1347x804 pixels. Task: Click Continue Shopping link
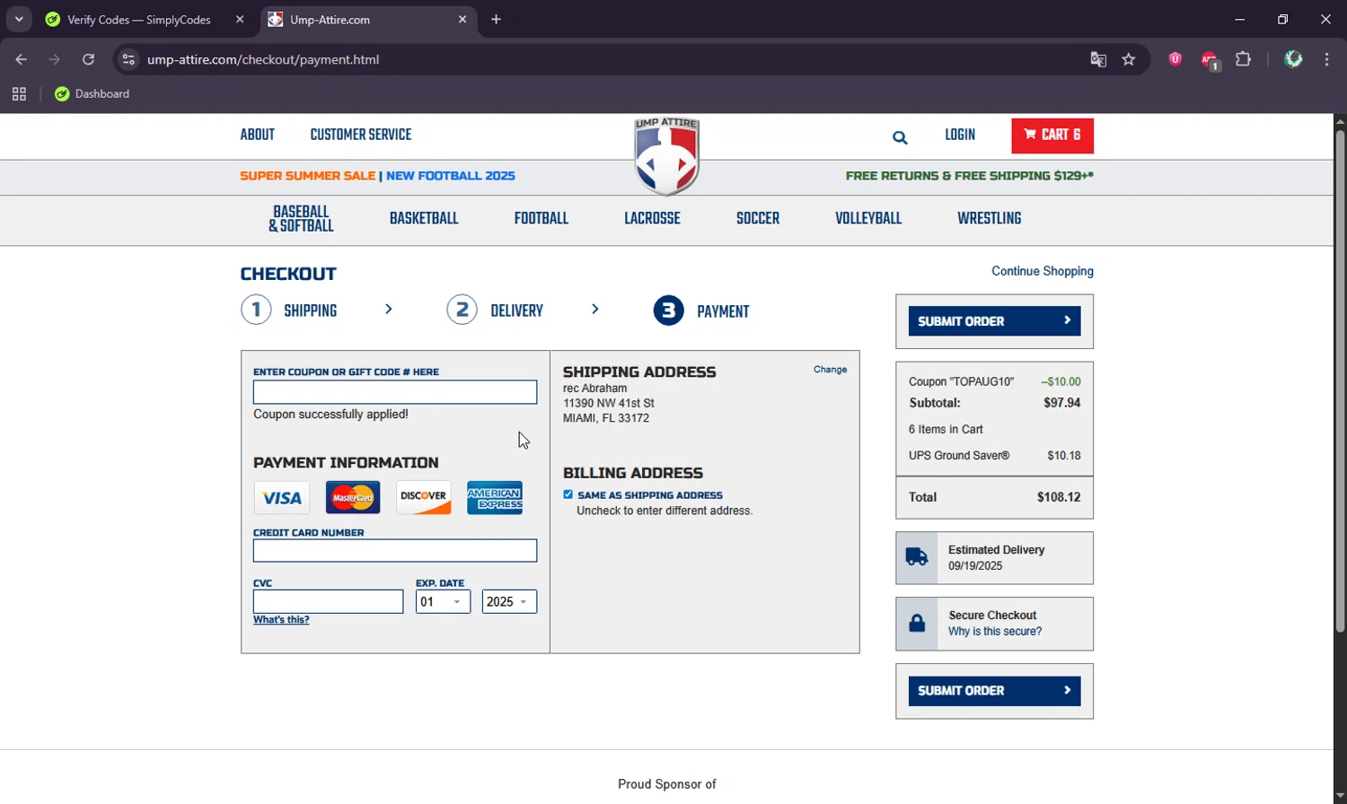point(1043,271)
